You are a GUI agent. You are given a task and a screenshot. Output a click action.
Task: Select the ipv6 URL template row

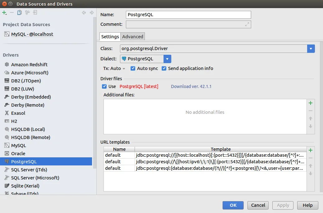205,162
